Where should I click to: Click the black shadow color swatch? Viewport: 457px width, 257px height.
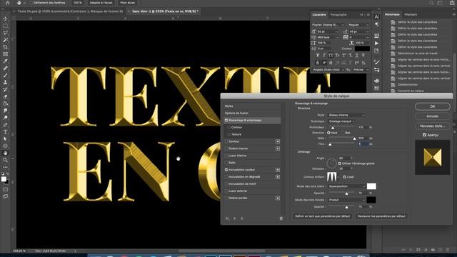pos(371,200)
